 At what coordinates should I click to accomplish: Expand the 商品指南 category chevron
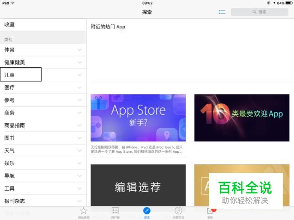tap(80, 126)
